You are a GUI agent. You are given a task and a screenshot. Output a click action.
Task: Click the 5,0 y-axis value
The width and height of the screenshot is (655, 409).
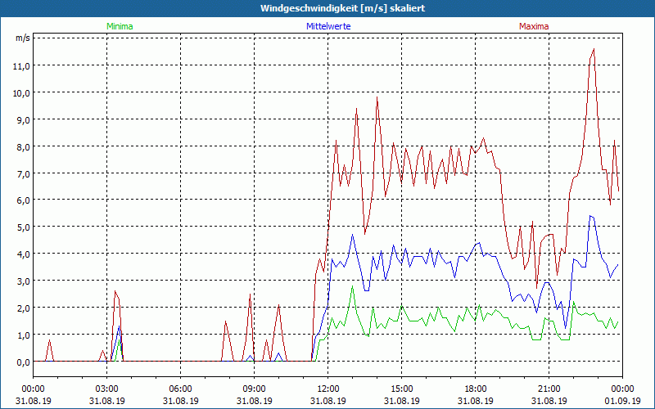coord(24,227)
